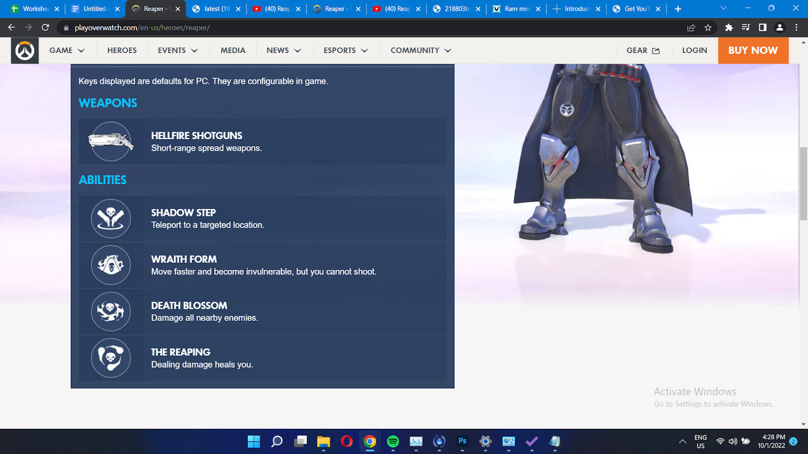Viewport: 808px width, 454px height.
Task: Select the Wraith Form ability icon
Action: pyautogui.click(x=111, y=265)
